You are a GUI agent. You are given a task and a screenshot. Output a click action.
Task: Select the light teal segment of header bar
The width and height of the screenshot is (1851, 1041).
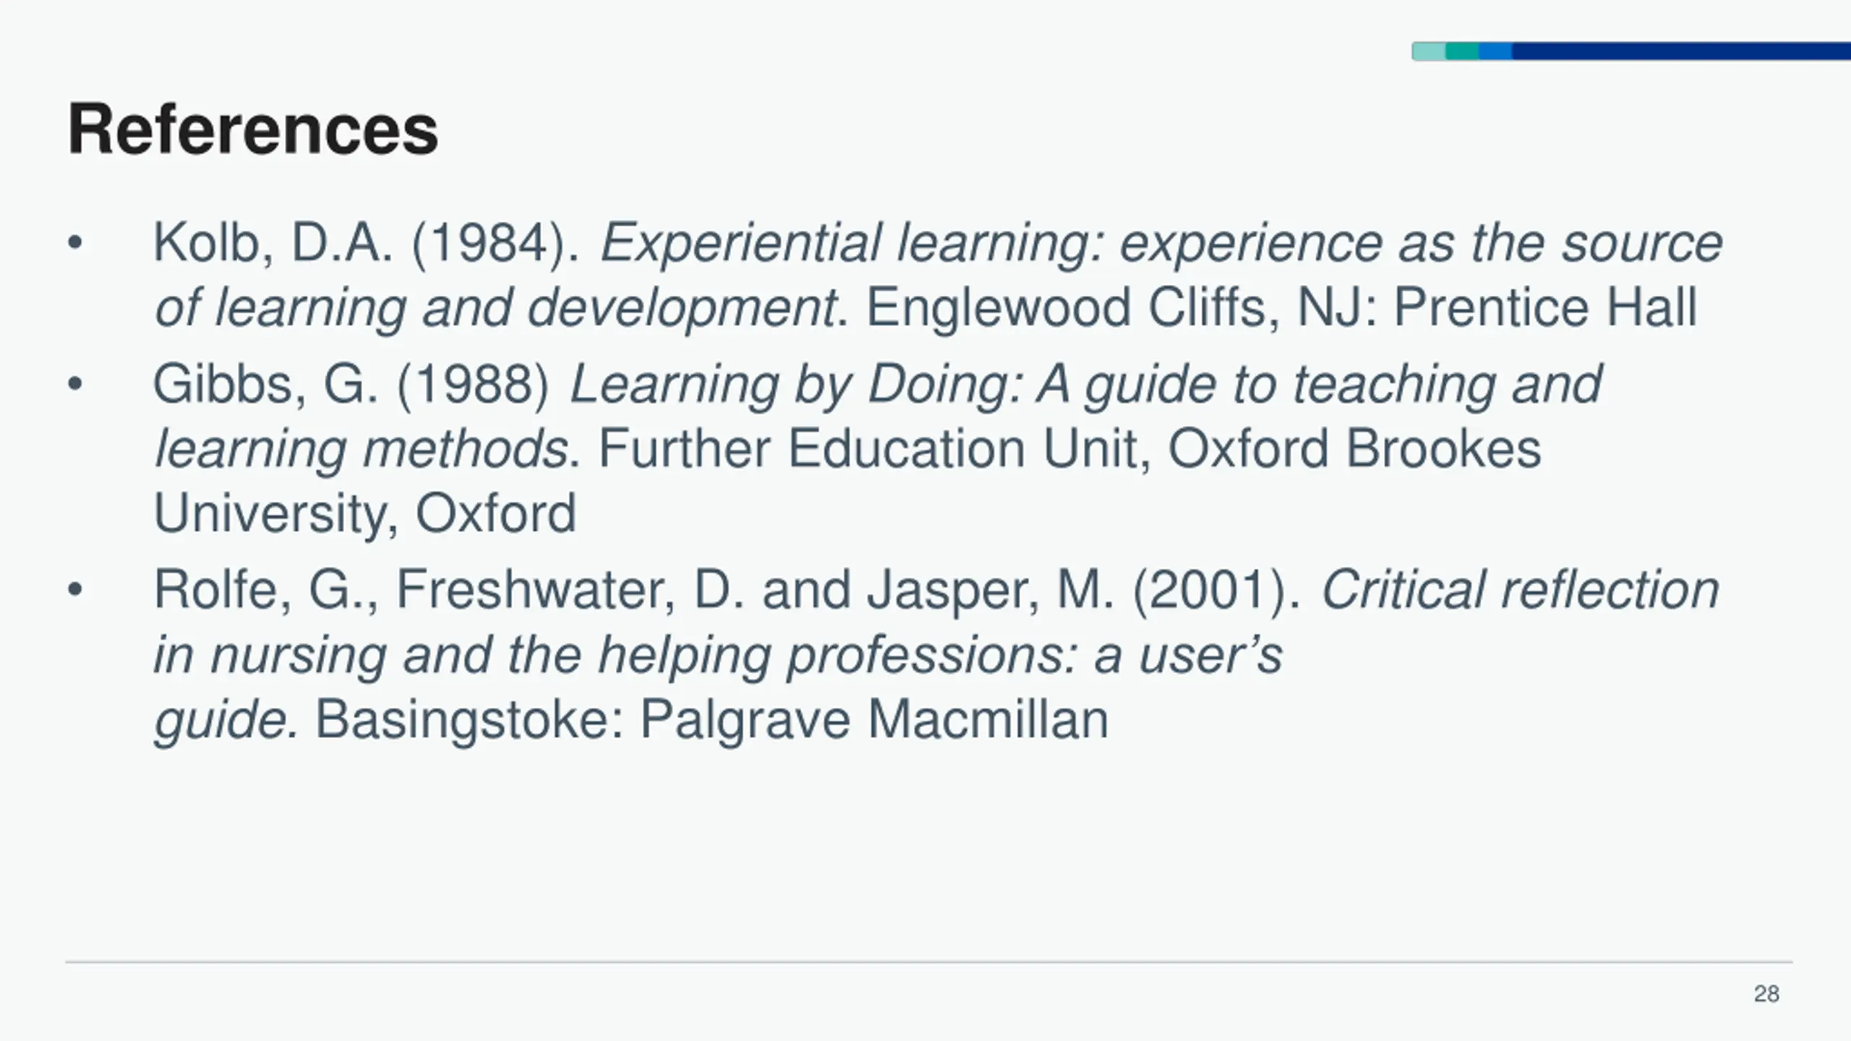1429,51
